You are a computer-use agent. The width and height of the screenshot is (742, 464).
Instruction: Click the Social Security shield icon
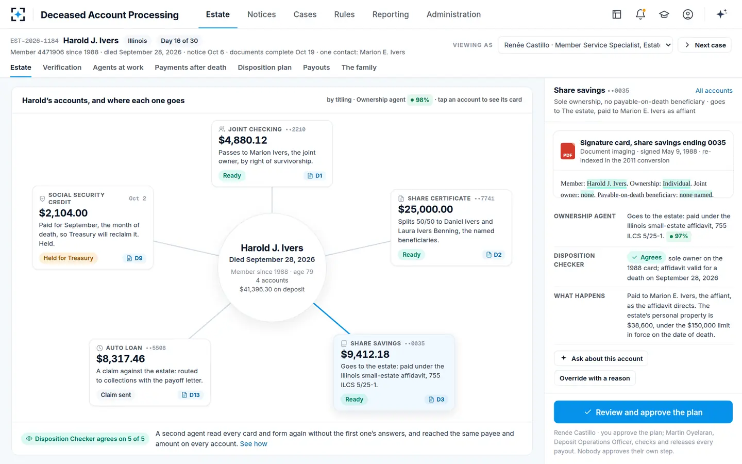click(42, 198)
